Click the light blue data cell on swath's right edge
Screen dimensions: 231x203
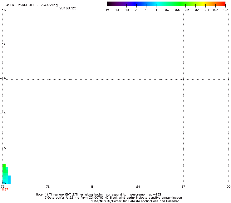(x=9, y=180)
